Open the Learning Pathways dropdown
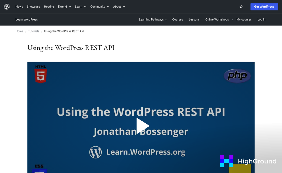Viewport: 282px width, 173px height. coord(151,19)
